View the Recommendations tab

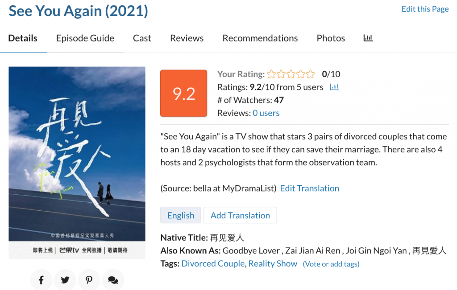[x=260, y=38]
